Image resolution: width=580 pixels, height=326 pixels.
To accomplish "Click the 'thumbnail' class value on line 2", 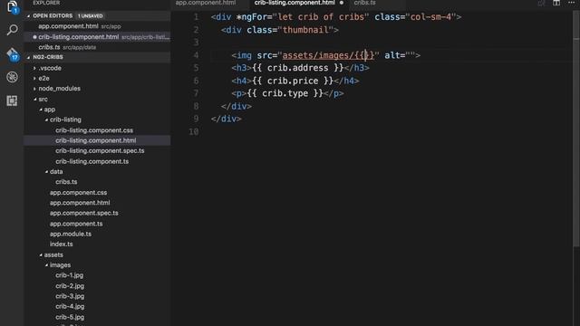I will click(x=305, y=30).
